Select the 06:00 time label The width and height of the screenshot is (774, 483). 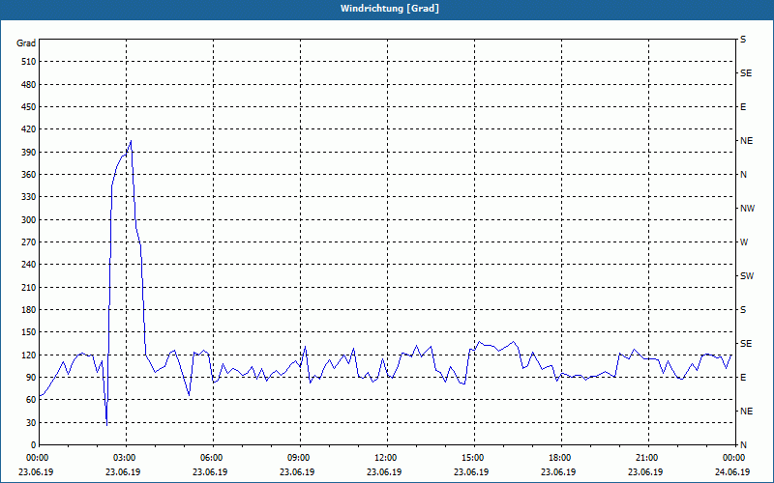click(x=213, y=458)
